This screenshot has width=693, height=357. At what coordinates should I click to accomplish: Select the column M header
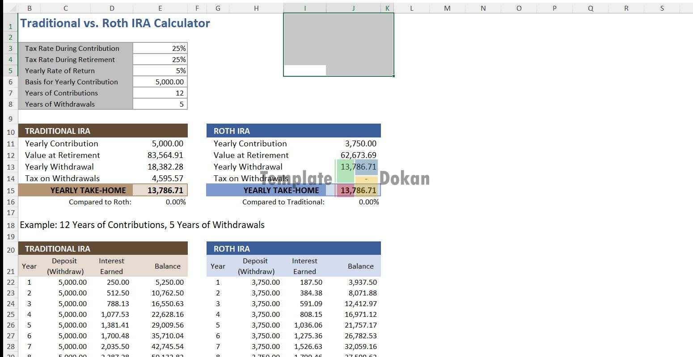(447, 8)
